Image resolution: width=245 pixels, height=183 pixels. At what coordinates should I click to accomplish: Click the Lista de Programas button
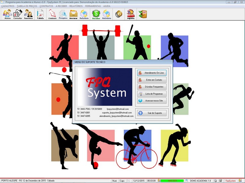[152, 94]
